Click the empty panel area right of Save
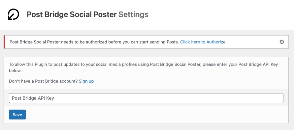294x130 pixels. pos(156,115)
